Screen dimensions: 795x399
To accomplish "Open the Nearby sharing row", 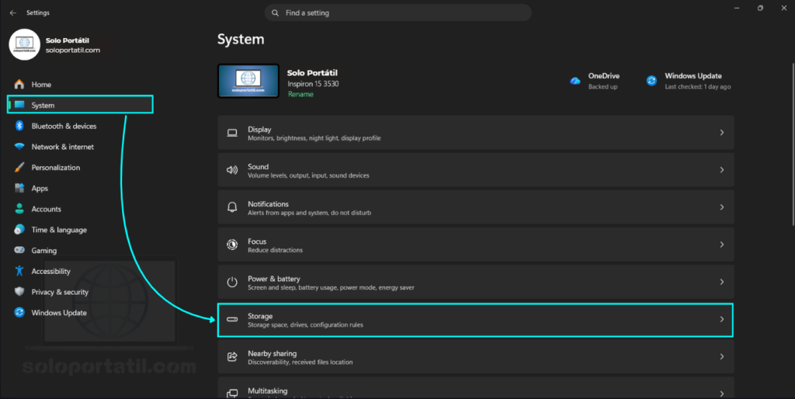I will 476,356.
